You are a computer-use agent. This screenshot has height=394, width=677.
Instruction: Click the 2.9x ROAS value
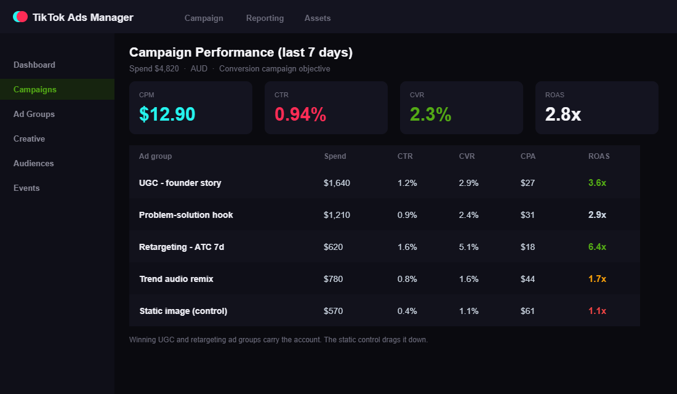tap(597, 215)
